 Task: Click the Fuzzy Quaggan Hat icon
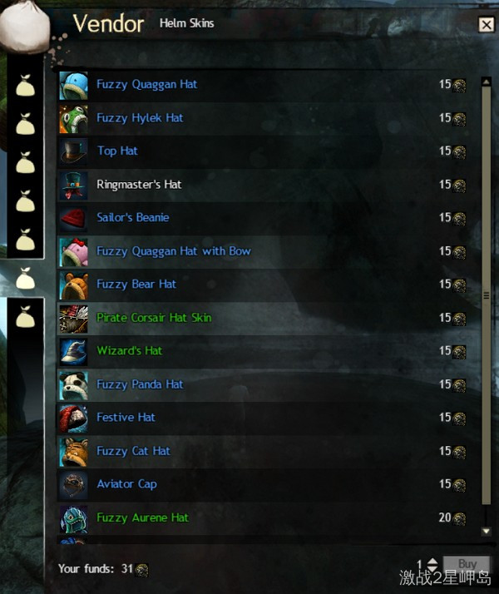73,86
